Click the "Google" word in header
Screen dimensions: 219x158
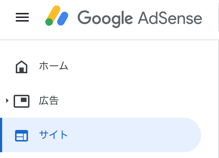pos(105,19)
